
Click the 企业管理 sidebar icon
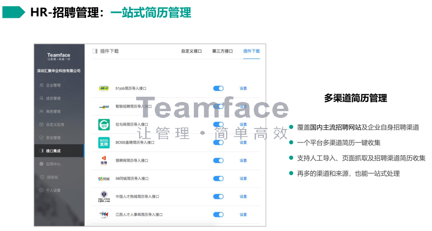click(x=41, y=85)
